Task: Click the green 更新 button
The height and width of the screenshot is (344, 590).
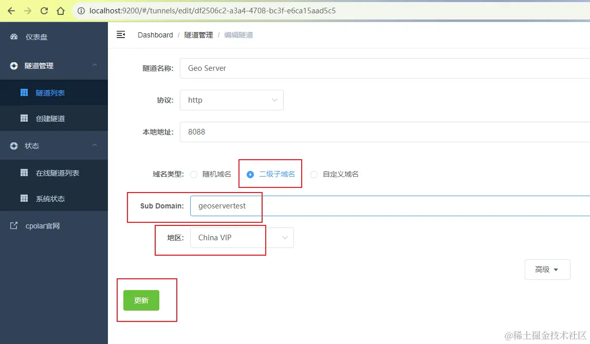Action: click(x=141, y=300)
